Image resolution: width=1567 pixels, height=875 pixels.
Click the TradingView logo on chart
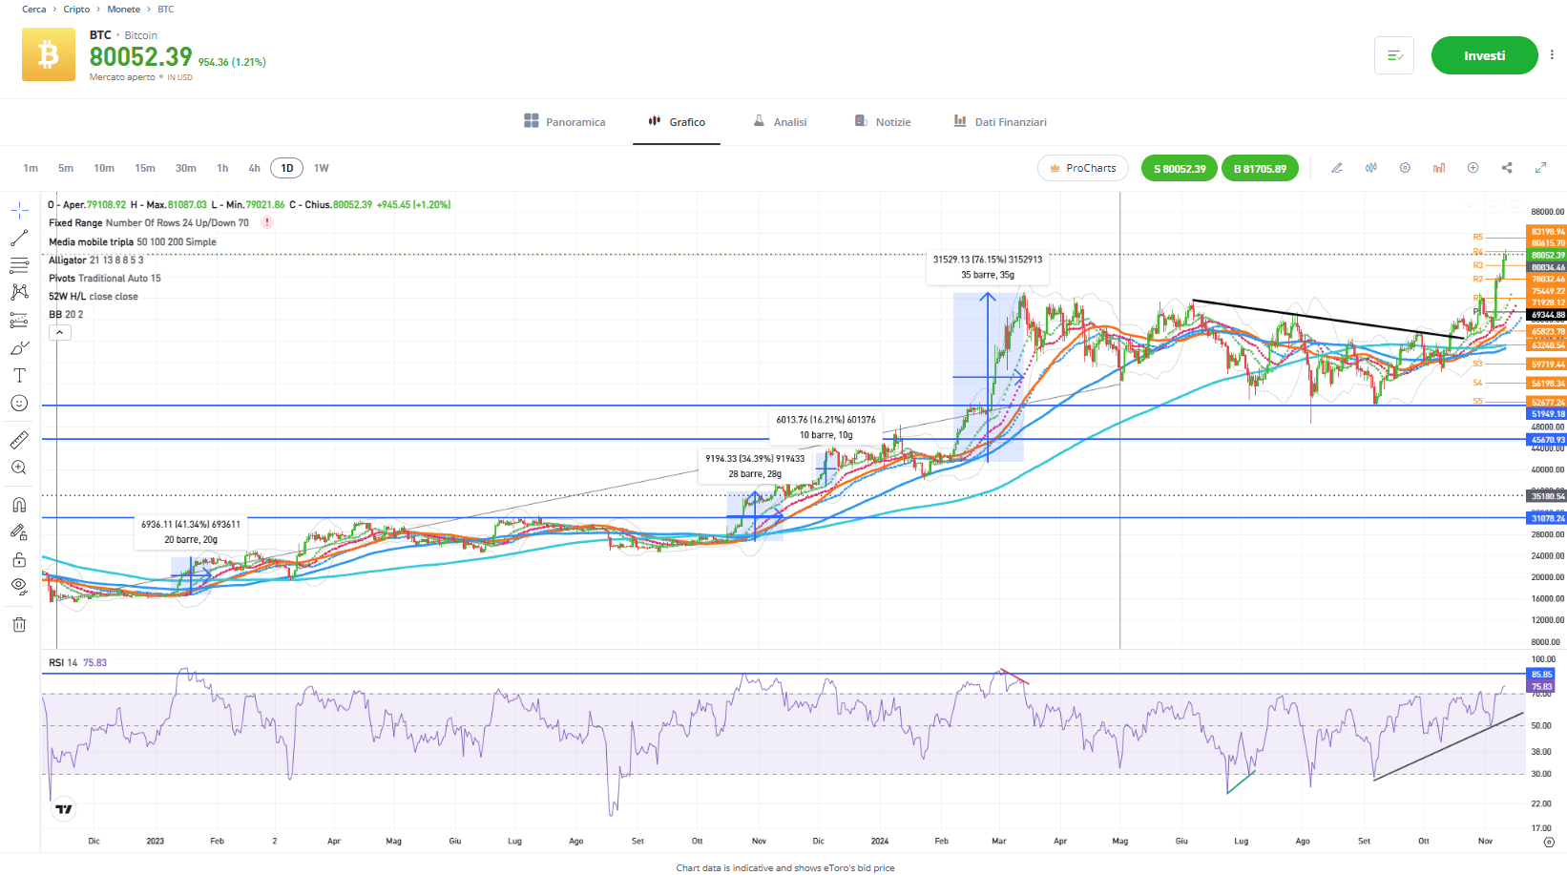pyautogui.click(x=64, y=809)
